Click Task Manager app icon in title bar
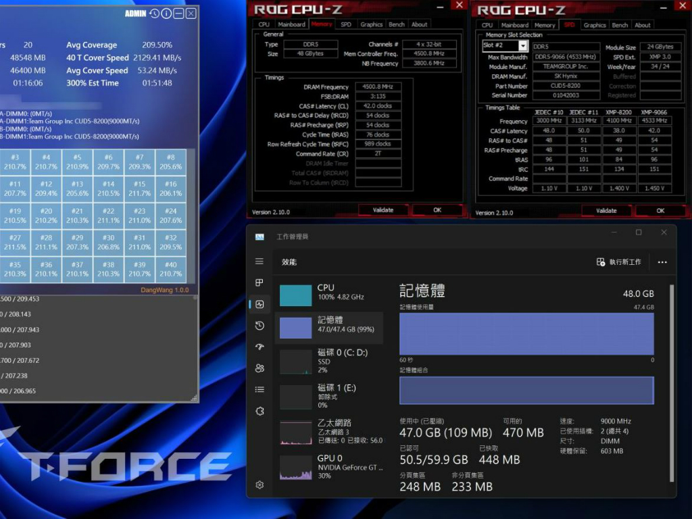Image resolution: width=692 pixels, height=519 pixels. [x=259, y=237]
